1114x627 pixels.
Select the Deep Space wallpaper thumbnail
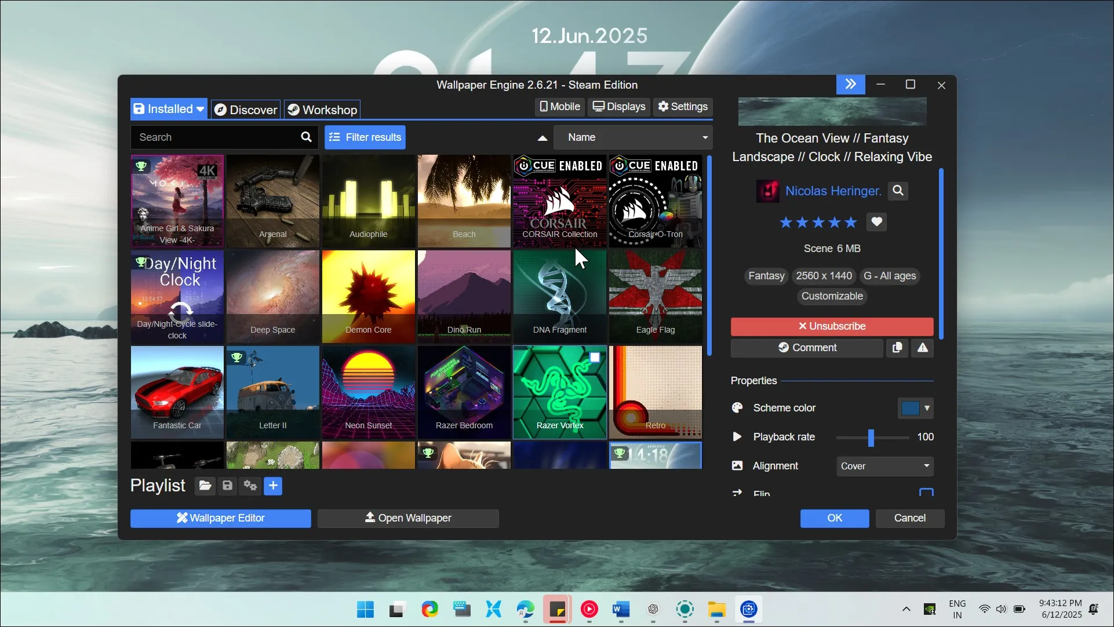point(272,296)
